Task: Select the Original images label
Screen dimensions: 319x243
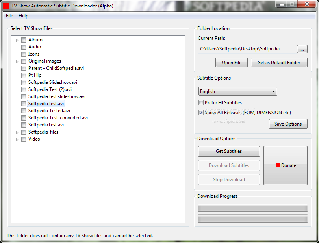Action: point(45,61)
